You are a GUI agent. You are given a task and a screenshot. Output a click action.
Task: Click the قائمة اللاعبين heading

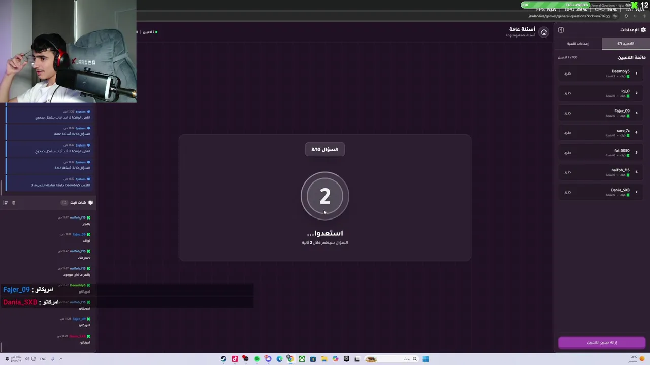[x=632, y=57]
